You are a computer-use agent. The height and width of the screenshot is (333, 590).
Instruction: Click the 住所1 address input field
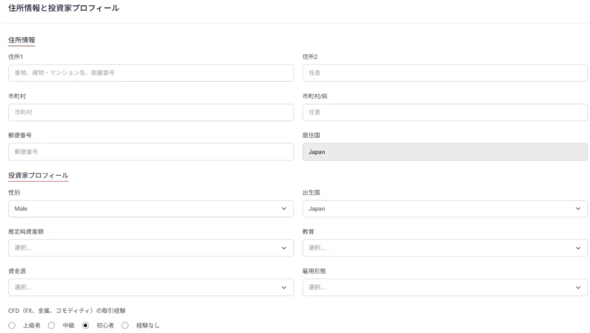click(150, 73)
